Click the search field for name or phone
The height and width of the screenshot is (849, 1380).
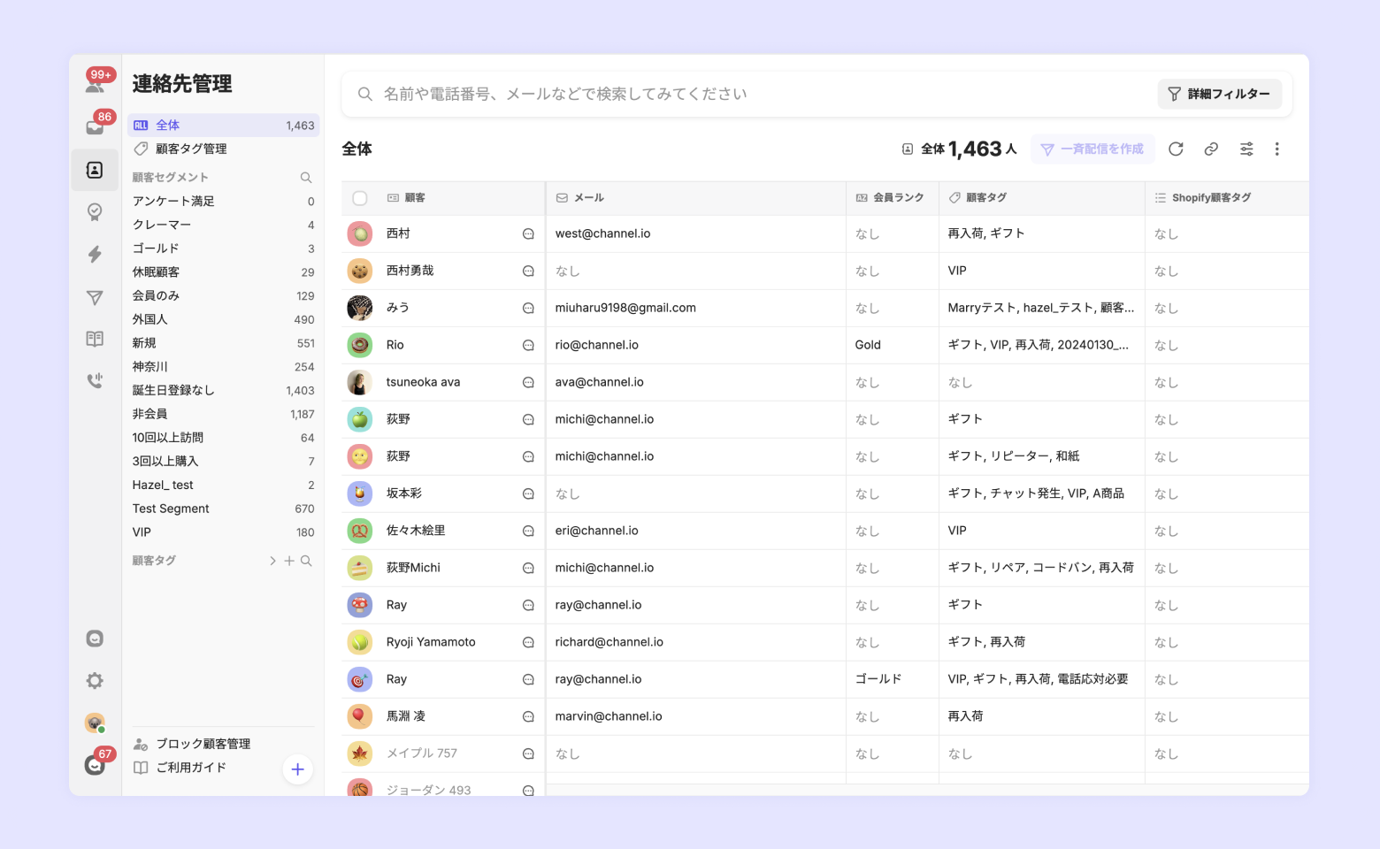[752, 94]
